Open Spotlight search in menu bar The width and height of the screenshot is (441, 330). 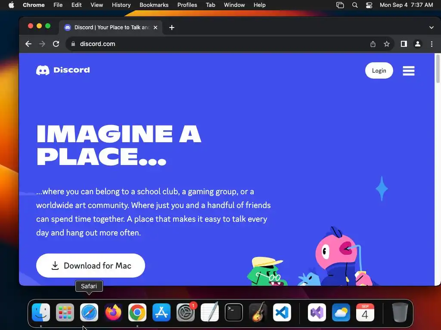tap(355, 5)
